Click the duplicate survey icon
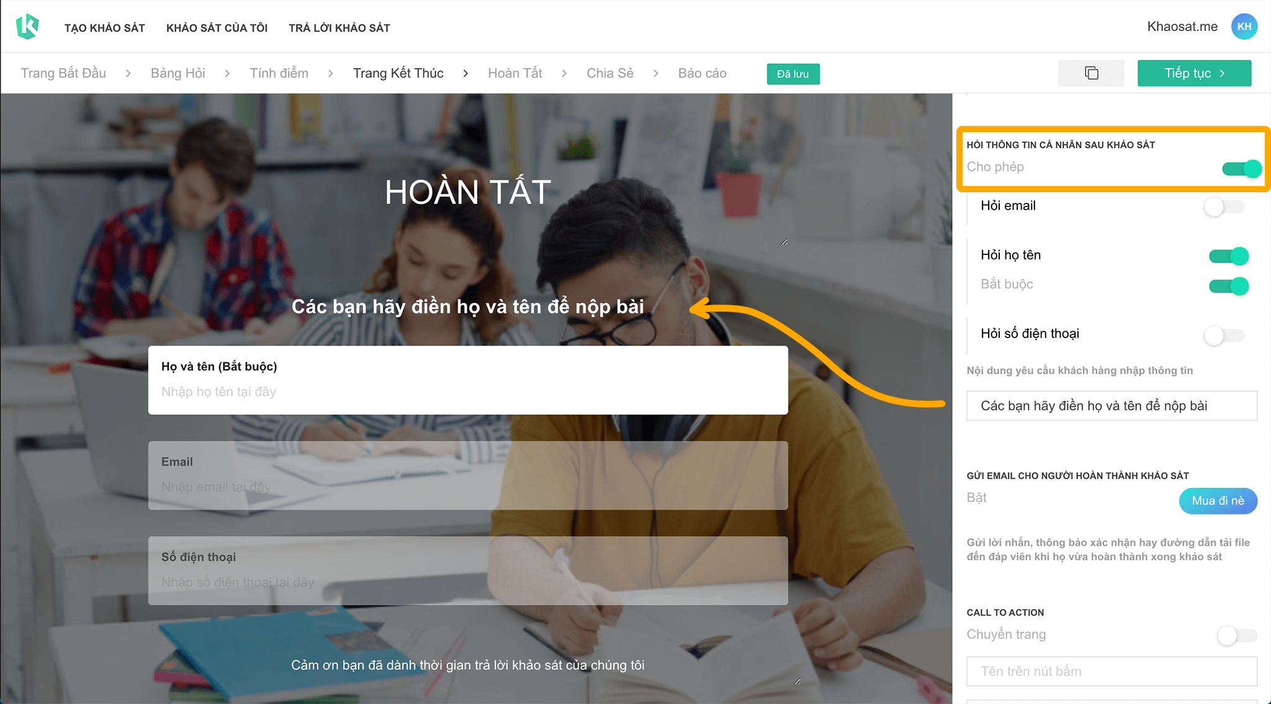Image resolution: width=1271 pixels, height=704 pixels. [x=1090, y=73]
